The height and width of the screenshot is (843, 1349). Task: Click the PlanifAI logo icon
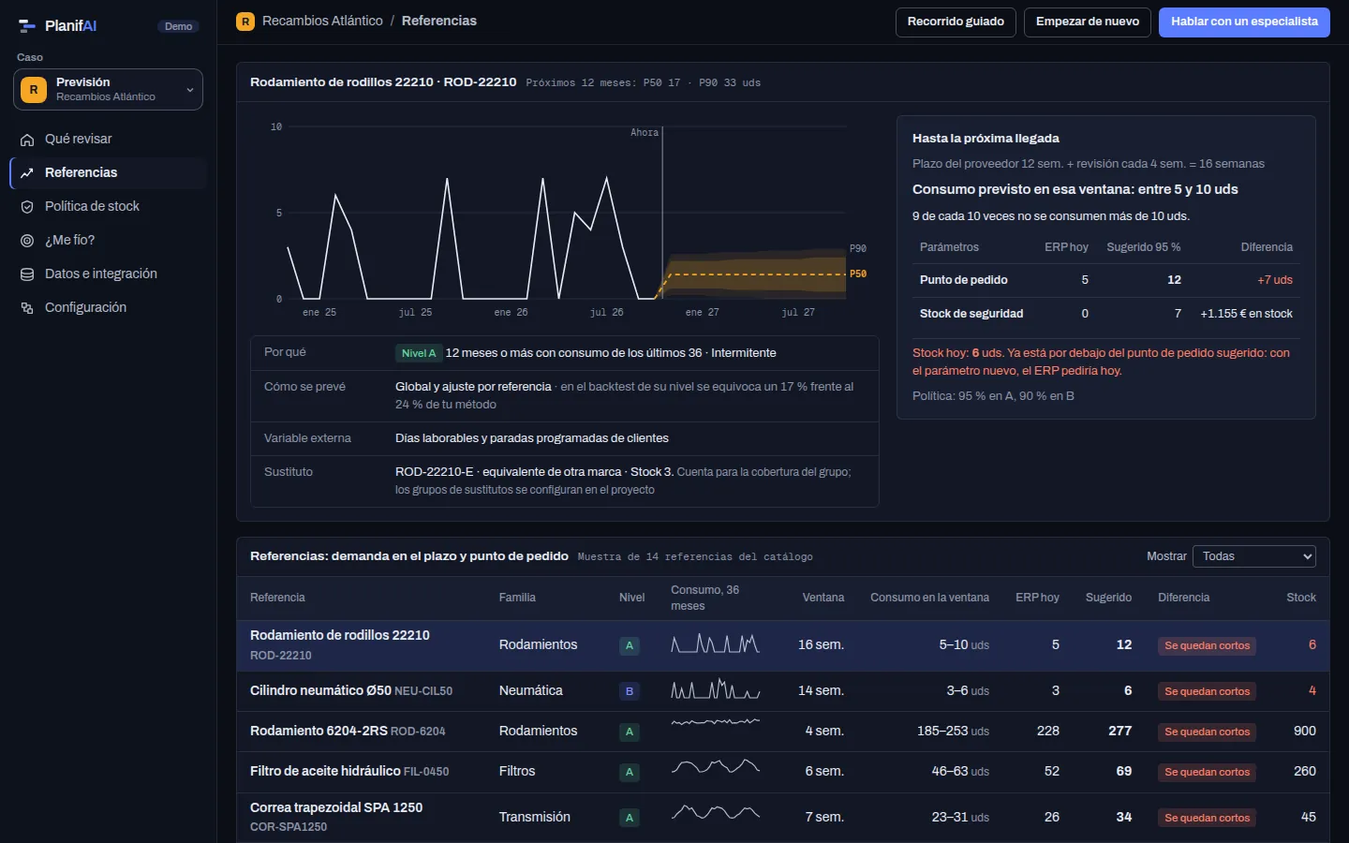coord(27,26)
